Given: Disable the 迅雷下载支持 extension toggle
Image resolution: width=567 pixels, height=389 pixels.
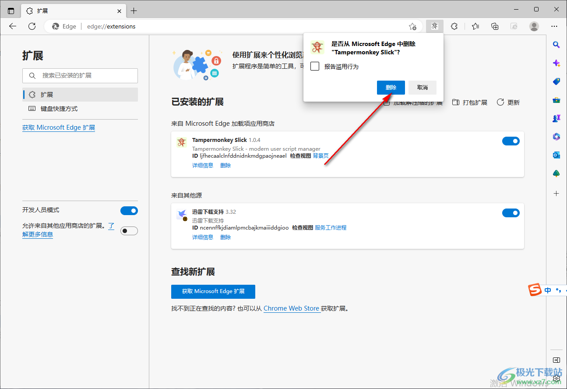Looking at the screenshot, I should coord(511,213).
